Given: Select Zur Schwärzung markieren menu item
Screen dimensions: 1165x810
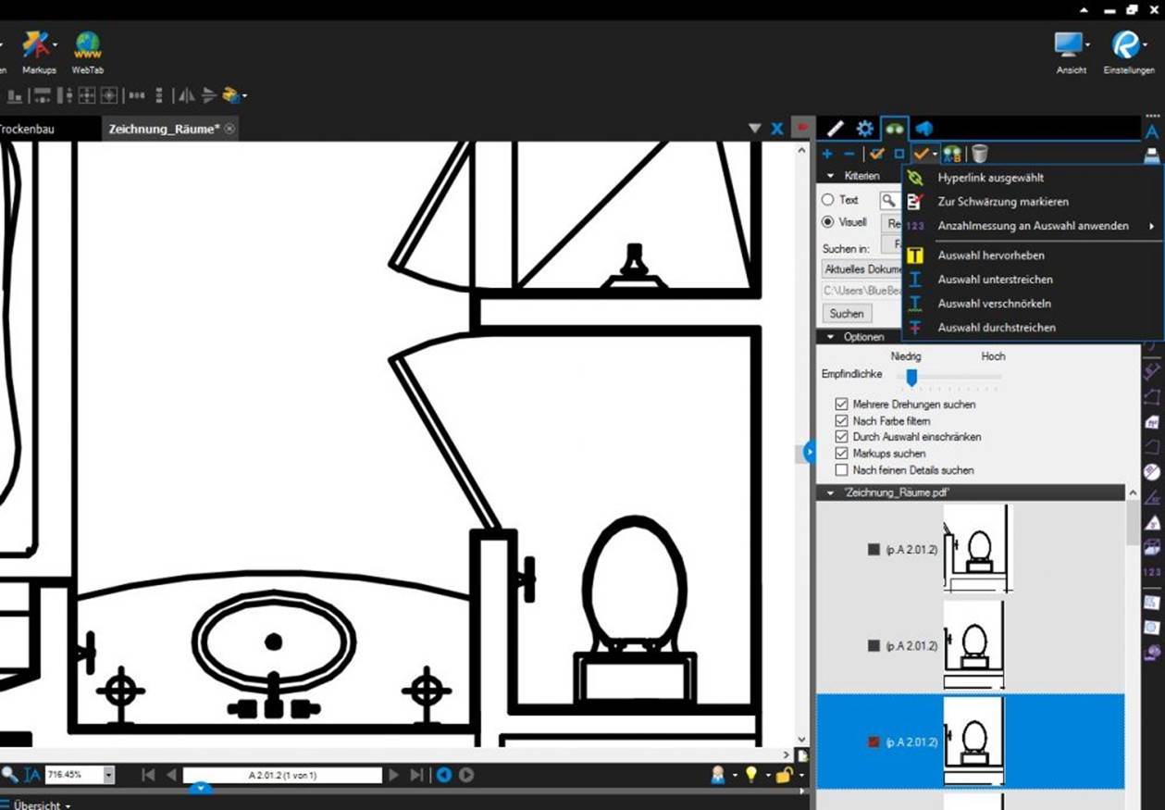Looking at the screenshot, I should coord(1003,202).
